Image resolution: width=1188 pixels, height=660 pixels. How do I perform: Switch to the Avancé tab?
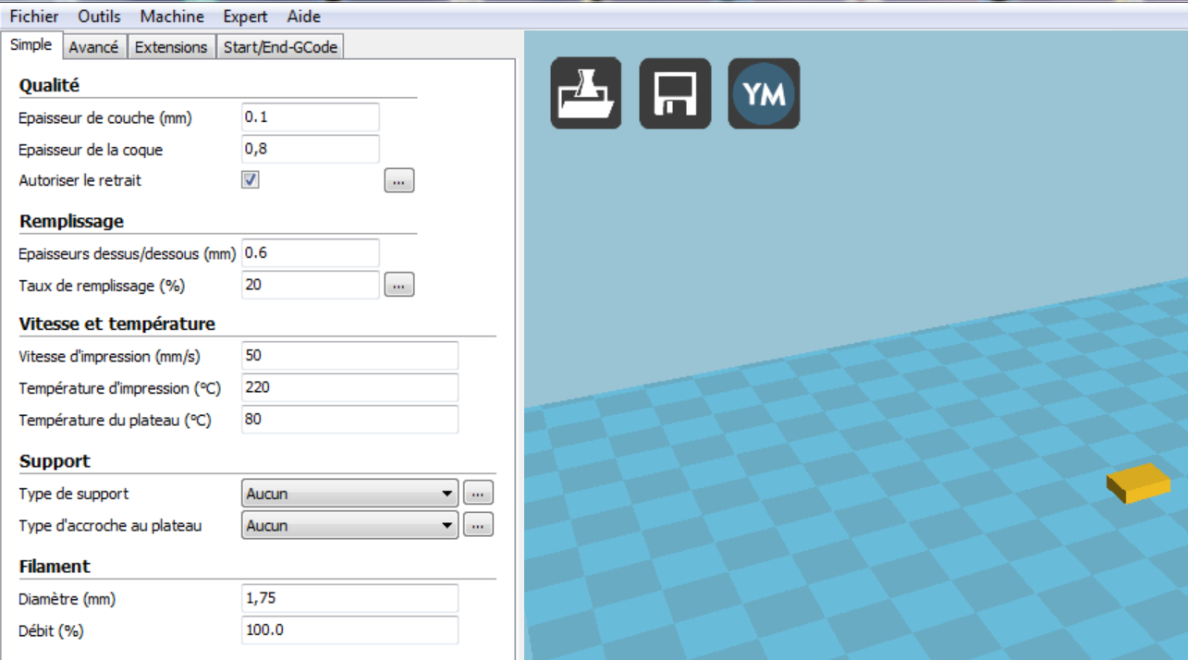point(93,47)
